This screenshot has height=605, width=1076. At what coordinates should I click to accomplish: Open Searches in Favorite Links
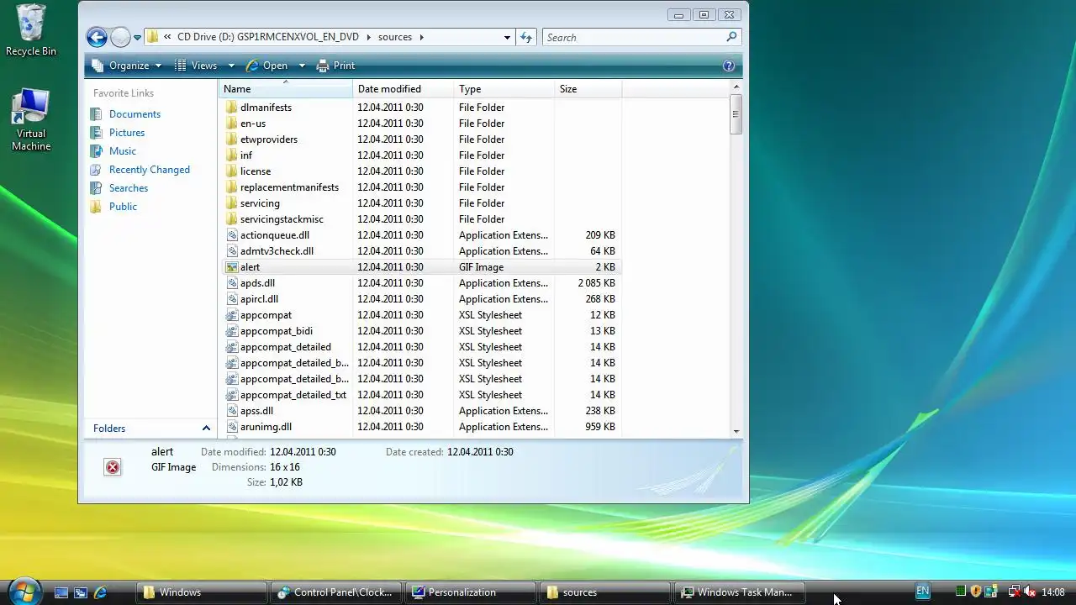point(129,188)
